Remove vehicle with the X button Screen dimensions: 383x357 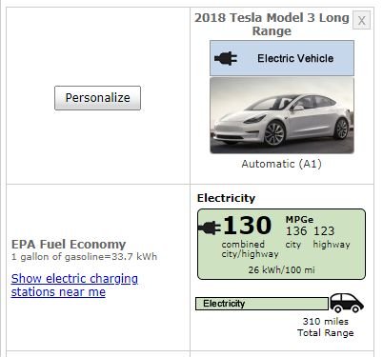tap(361, 21)
